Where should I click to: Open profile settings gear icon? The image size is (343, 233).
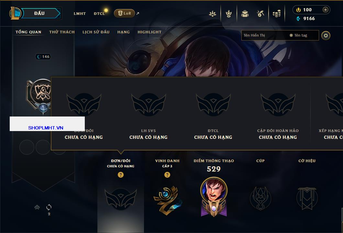pos(326,36)
